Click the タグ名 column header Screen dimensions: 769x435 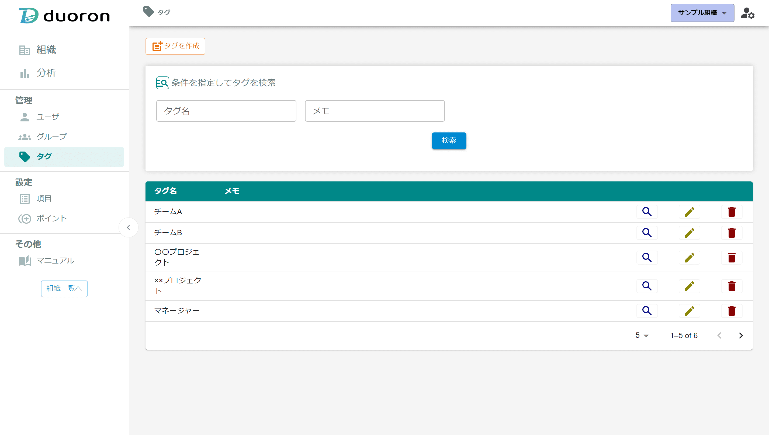pyautogui.click(x=165, y=191)
